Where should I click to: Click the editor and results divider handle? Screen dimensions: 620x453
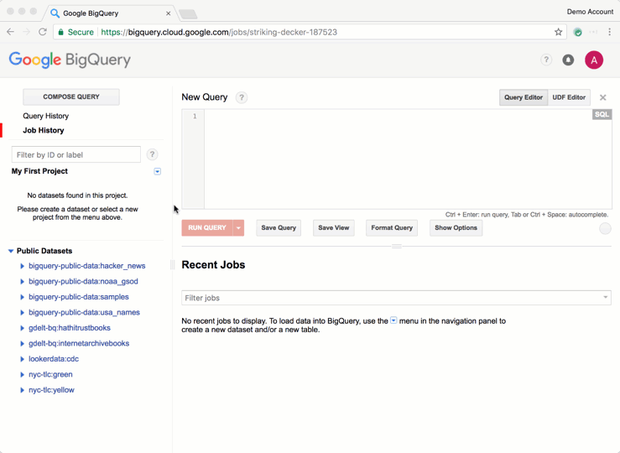[x=397, y=247]
